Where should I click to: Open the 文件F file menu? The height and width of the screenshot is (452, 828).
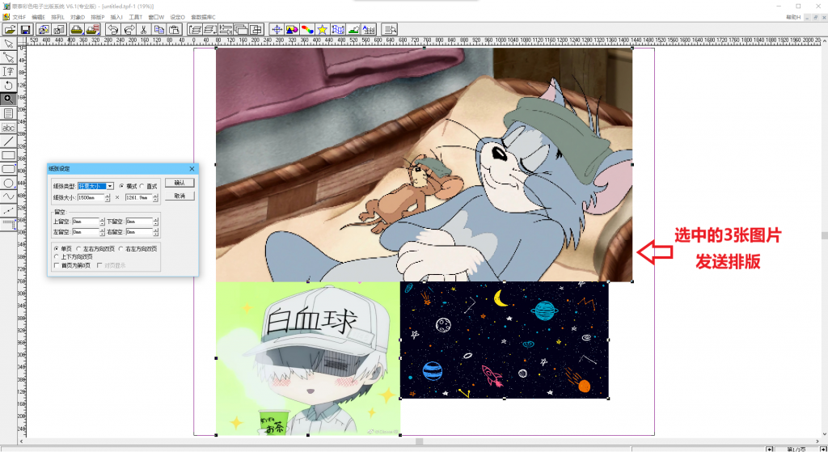point(19,17)
